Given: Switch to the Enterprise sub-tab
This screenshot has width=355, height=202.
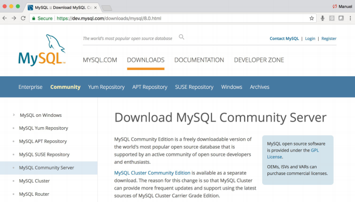Looking at the screenshot, I should [31, 87].
